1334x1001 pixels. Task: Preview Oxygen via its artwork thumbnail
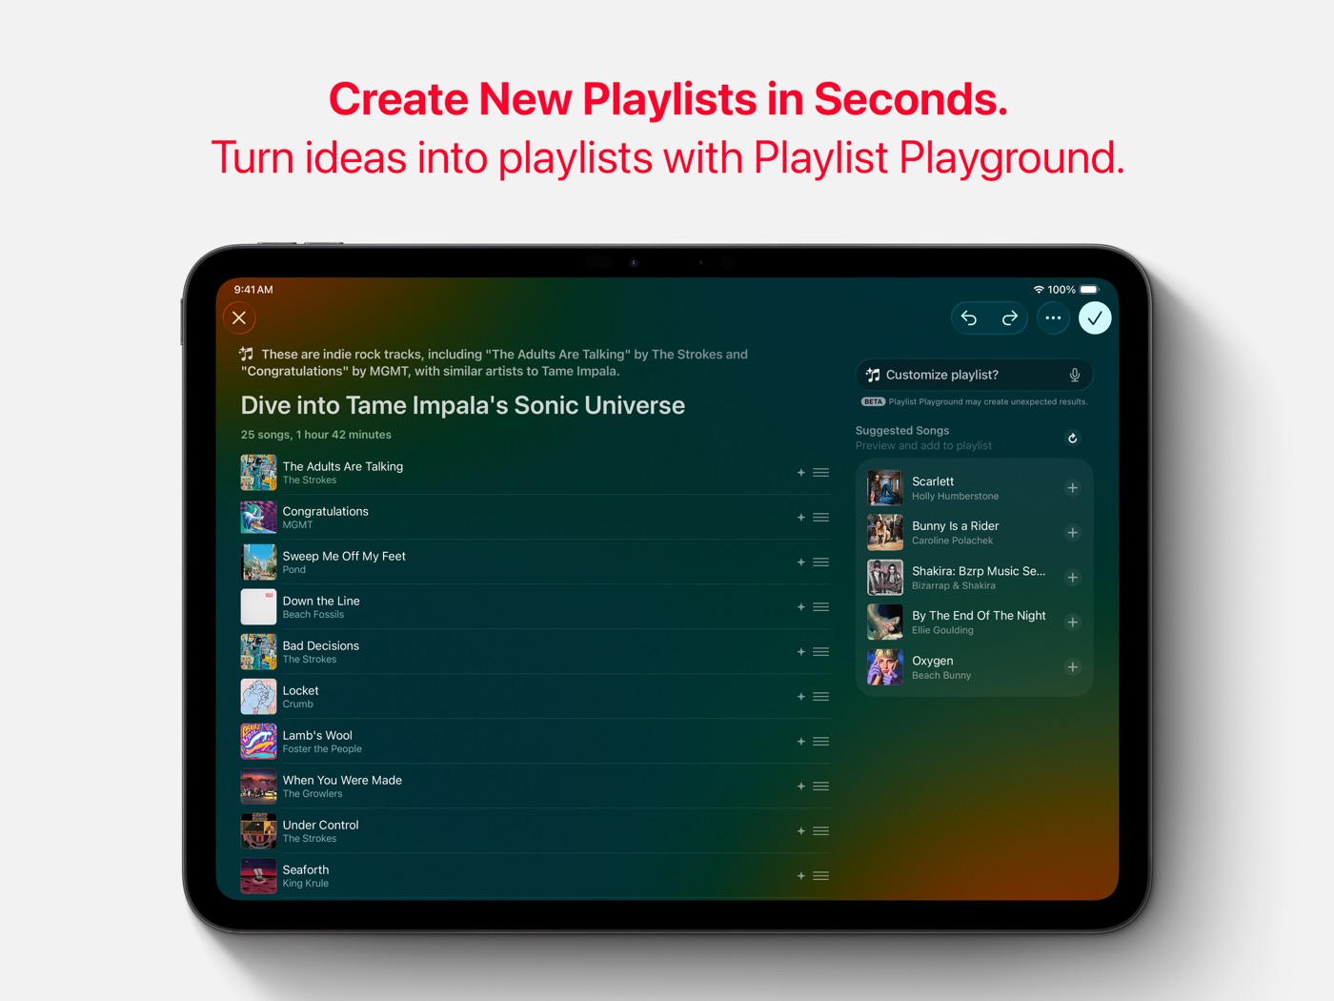click(x=885, y=667)
